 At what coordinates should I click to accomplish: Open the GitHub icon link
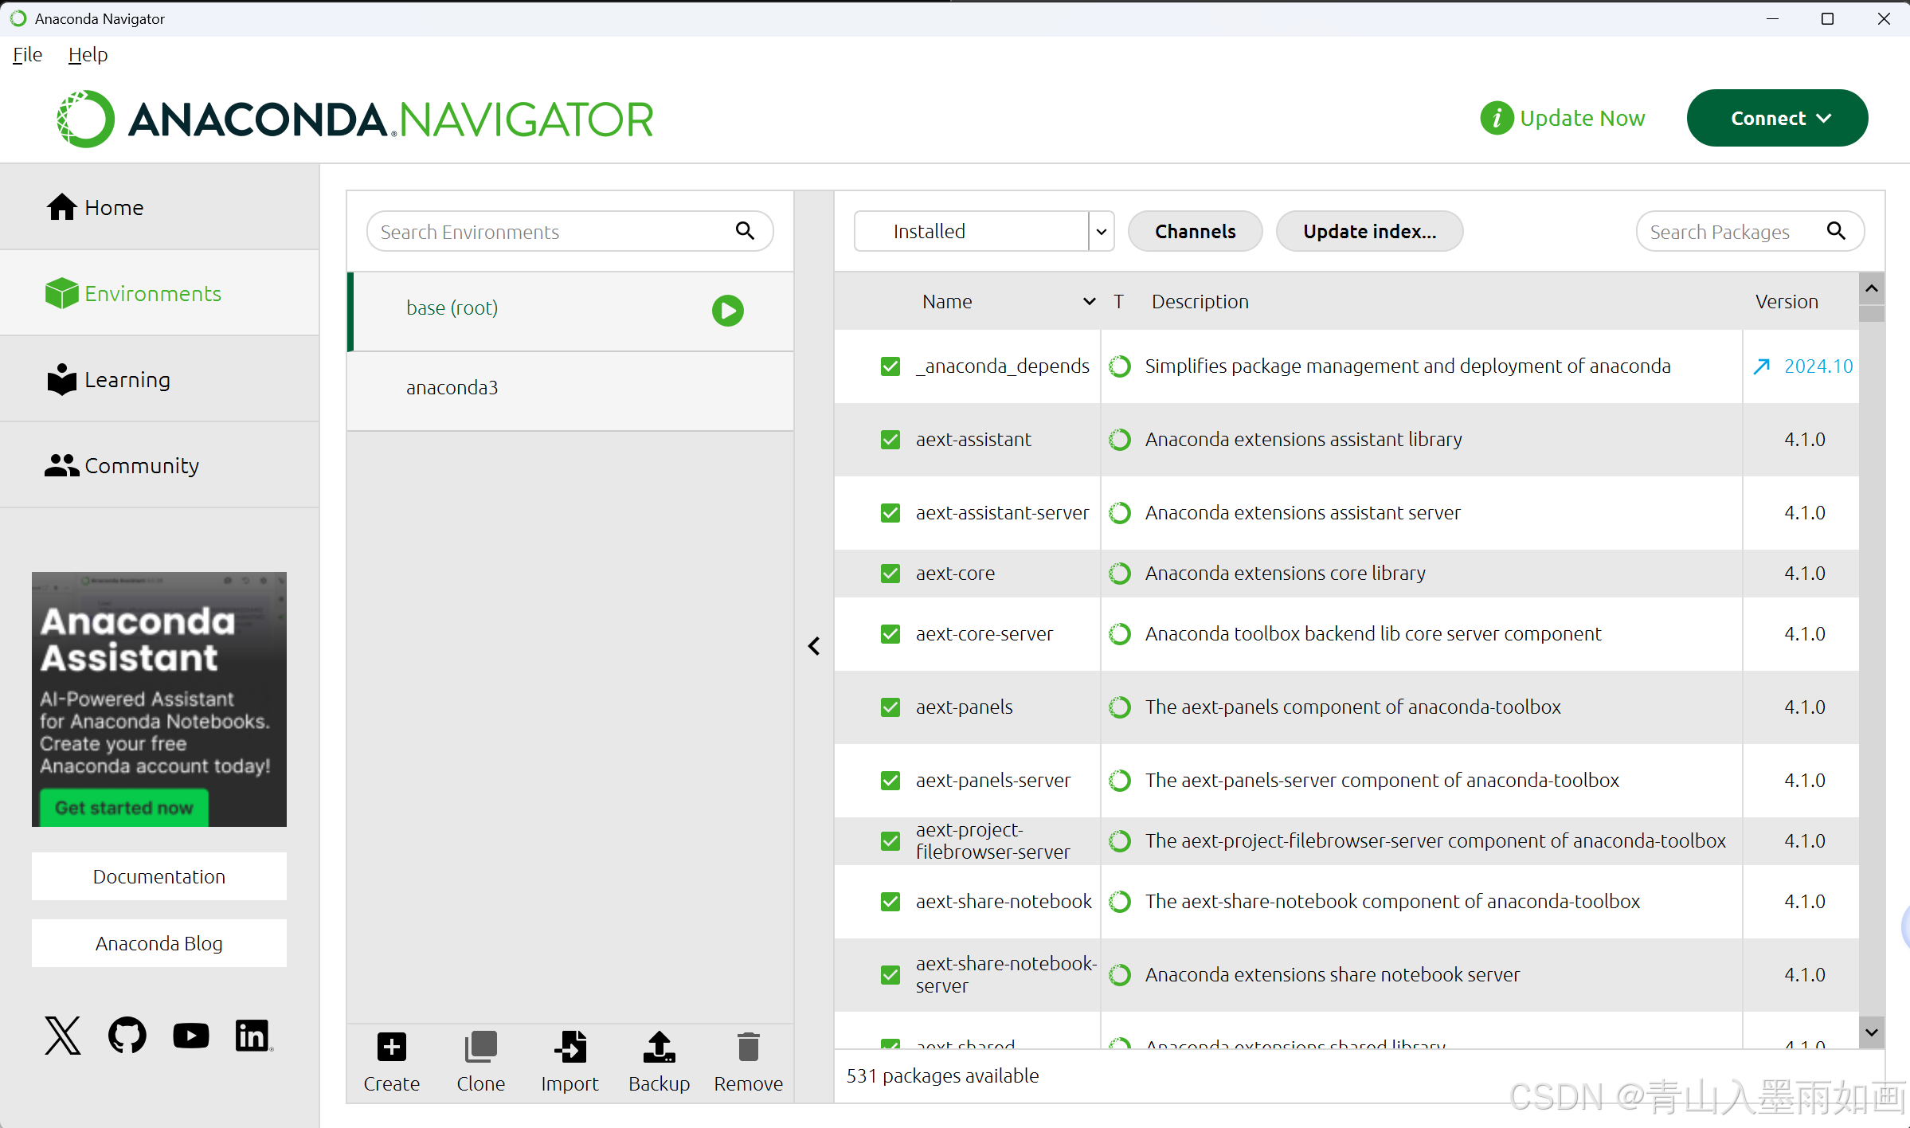127,1035
